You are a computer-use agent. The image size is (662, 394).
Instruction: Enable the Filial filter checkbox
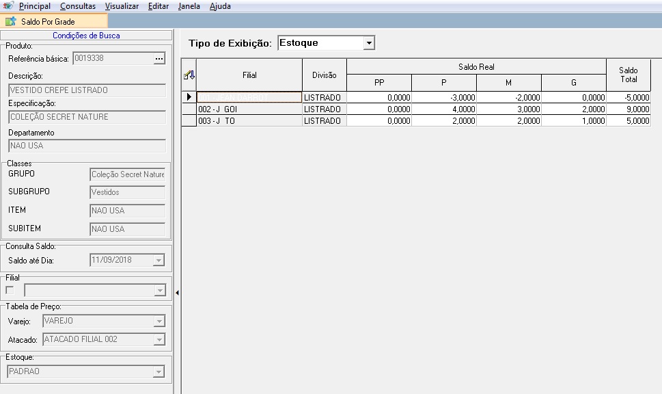10,290
